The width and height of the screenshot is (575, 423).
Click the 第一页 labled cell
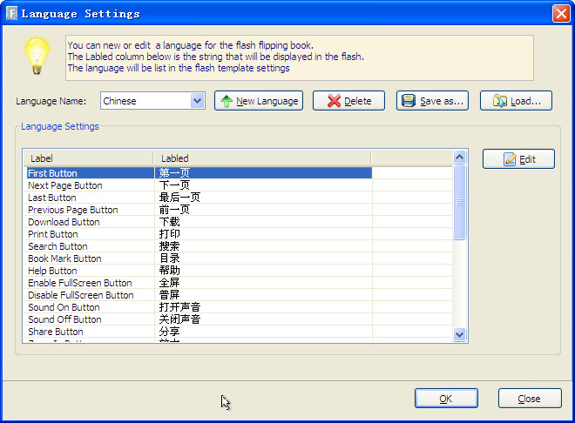pos(263,173)
